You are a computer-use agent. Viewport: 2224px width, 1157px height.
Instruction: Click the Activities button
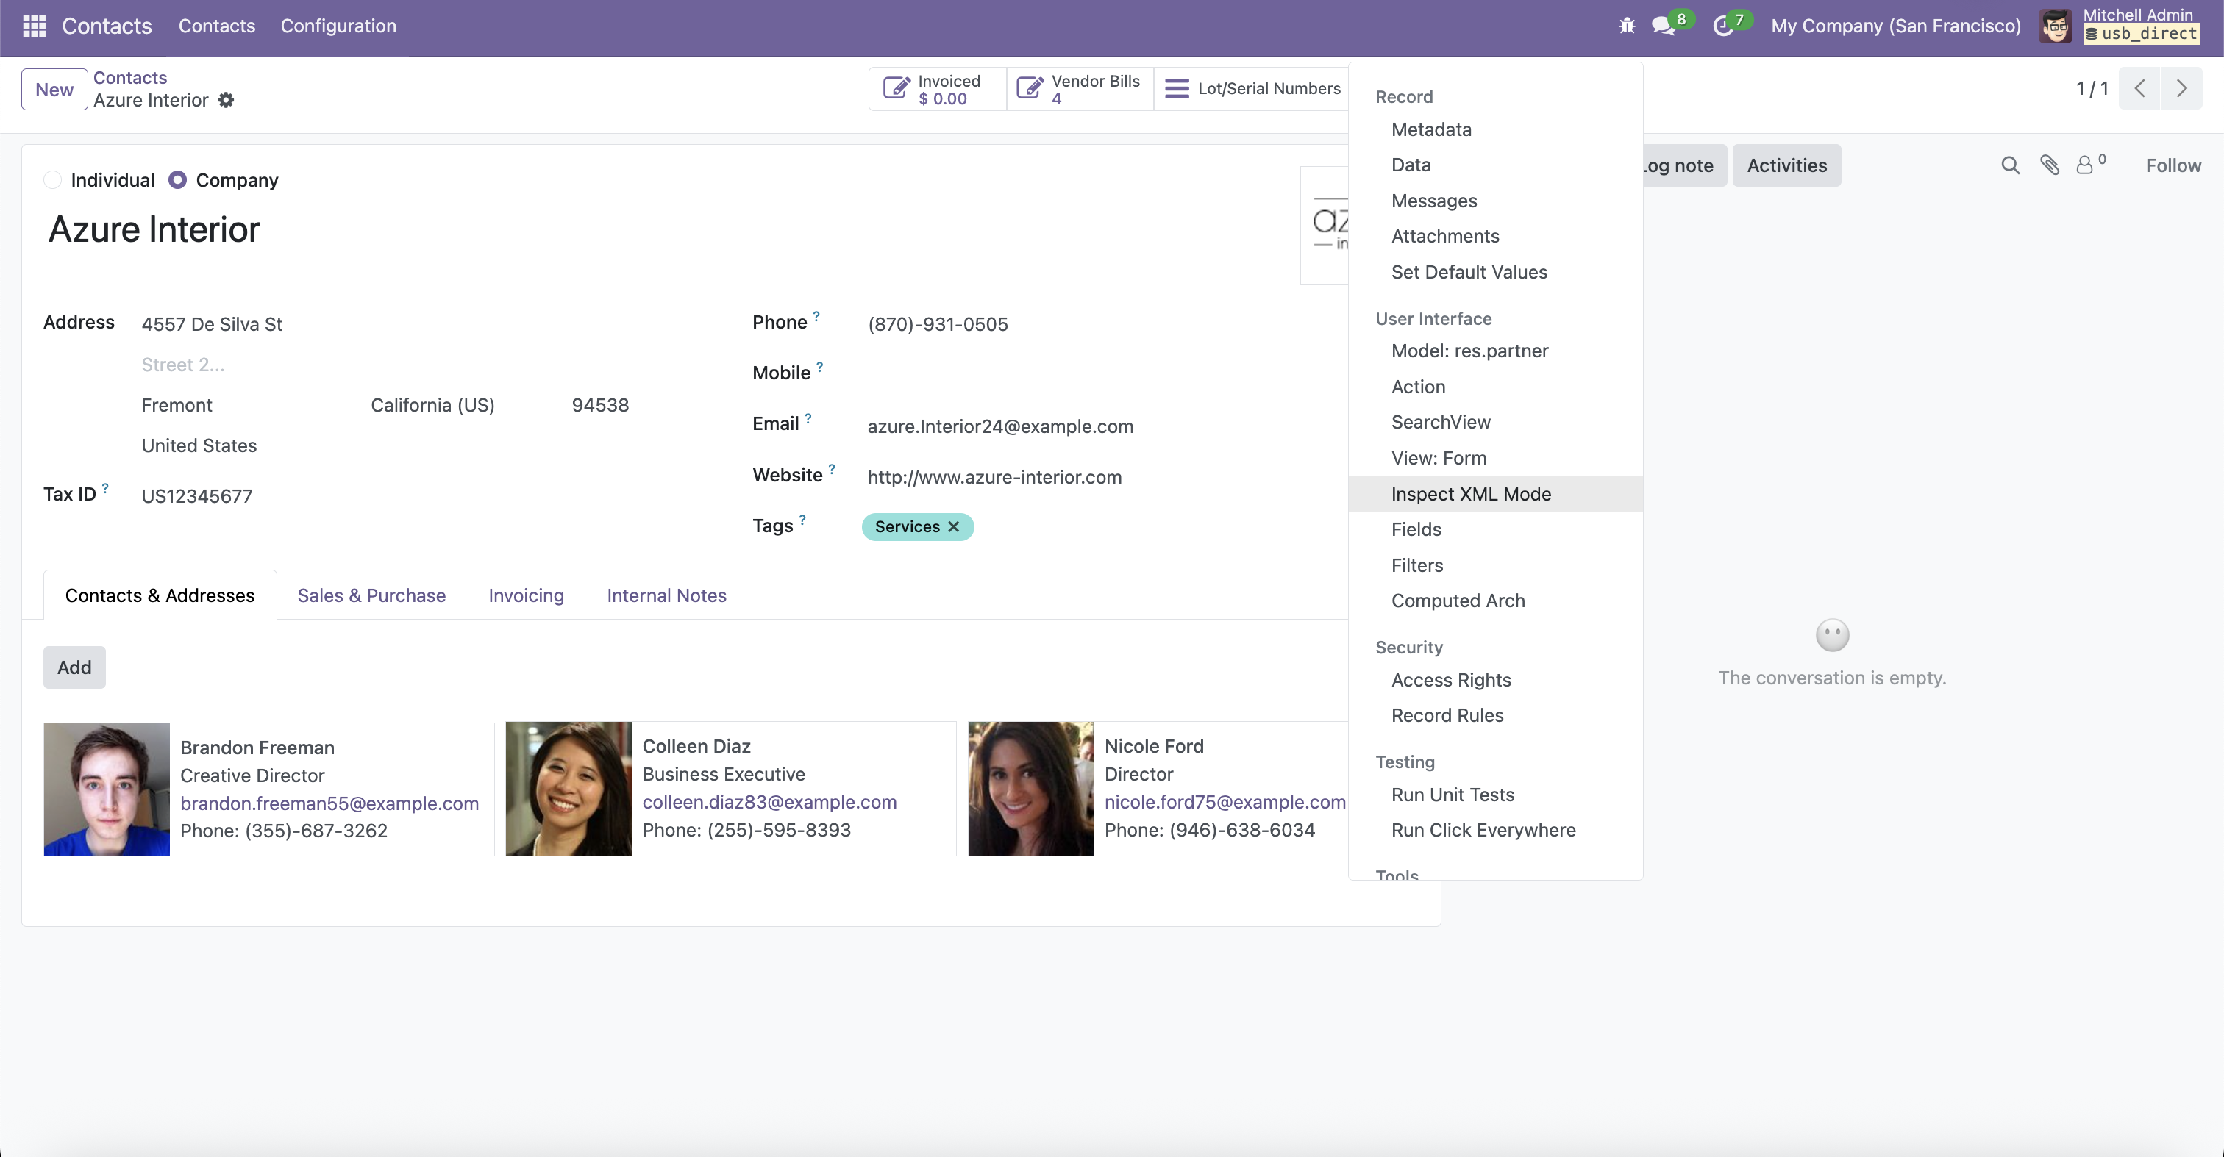coord(1786,165)
